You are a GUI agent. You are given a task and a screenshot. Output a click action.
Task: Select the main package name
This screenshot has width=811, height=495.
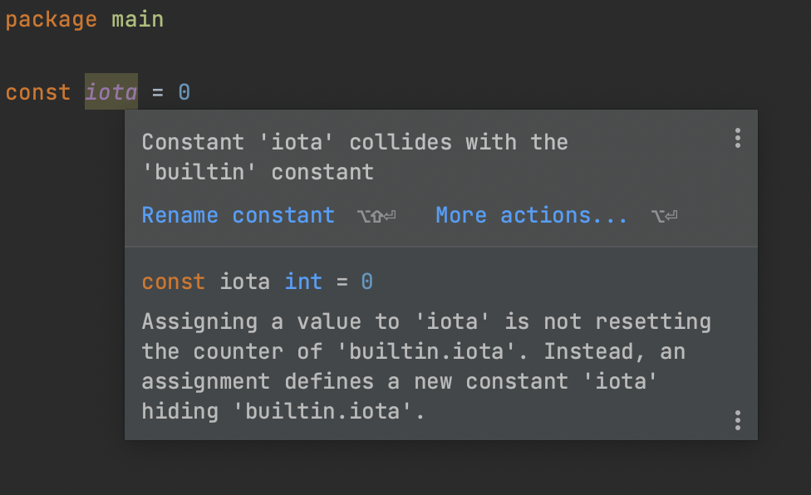[137, 18]
